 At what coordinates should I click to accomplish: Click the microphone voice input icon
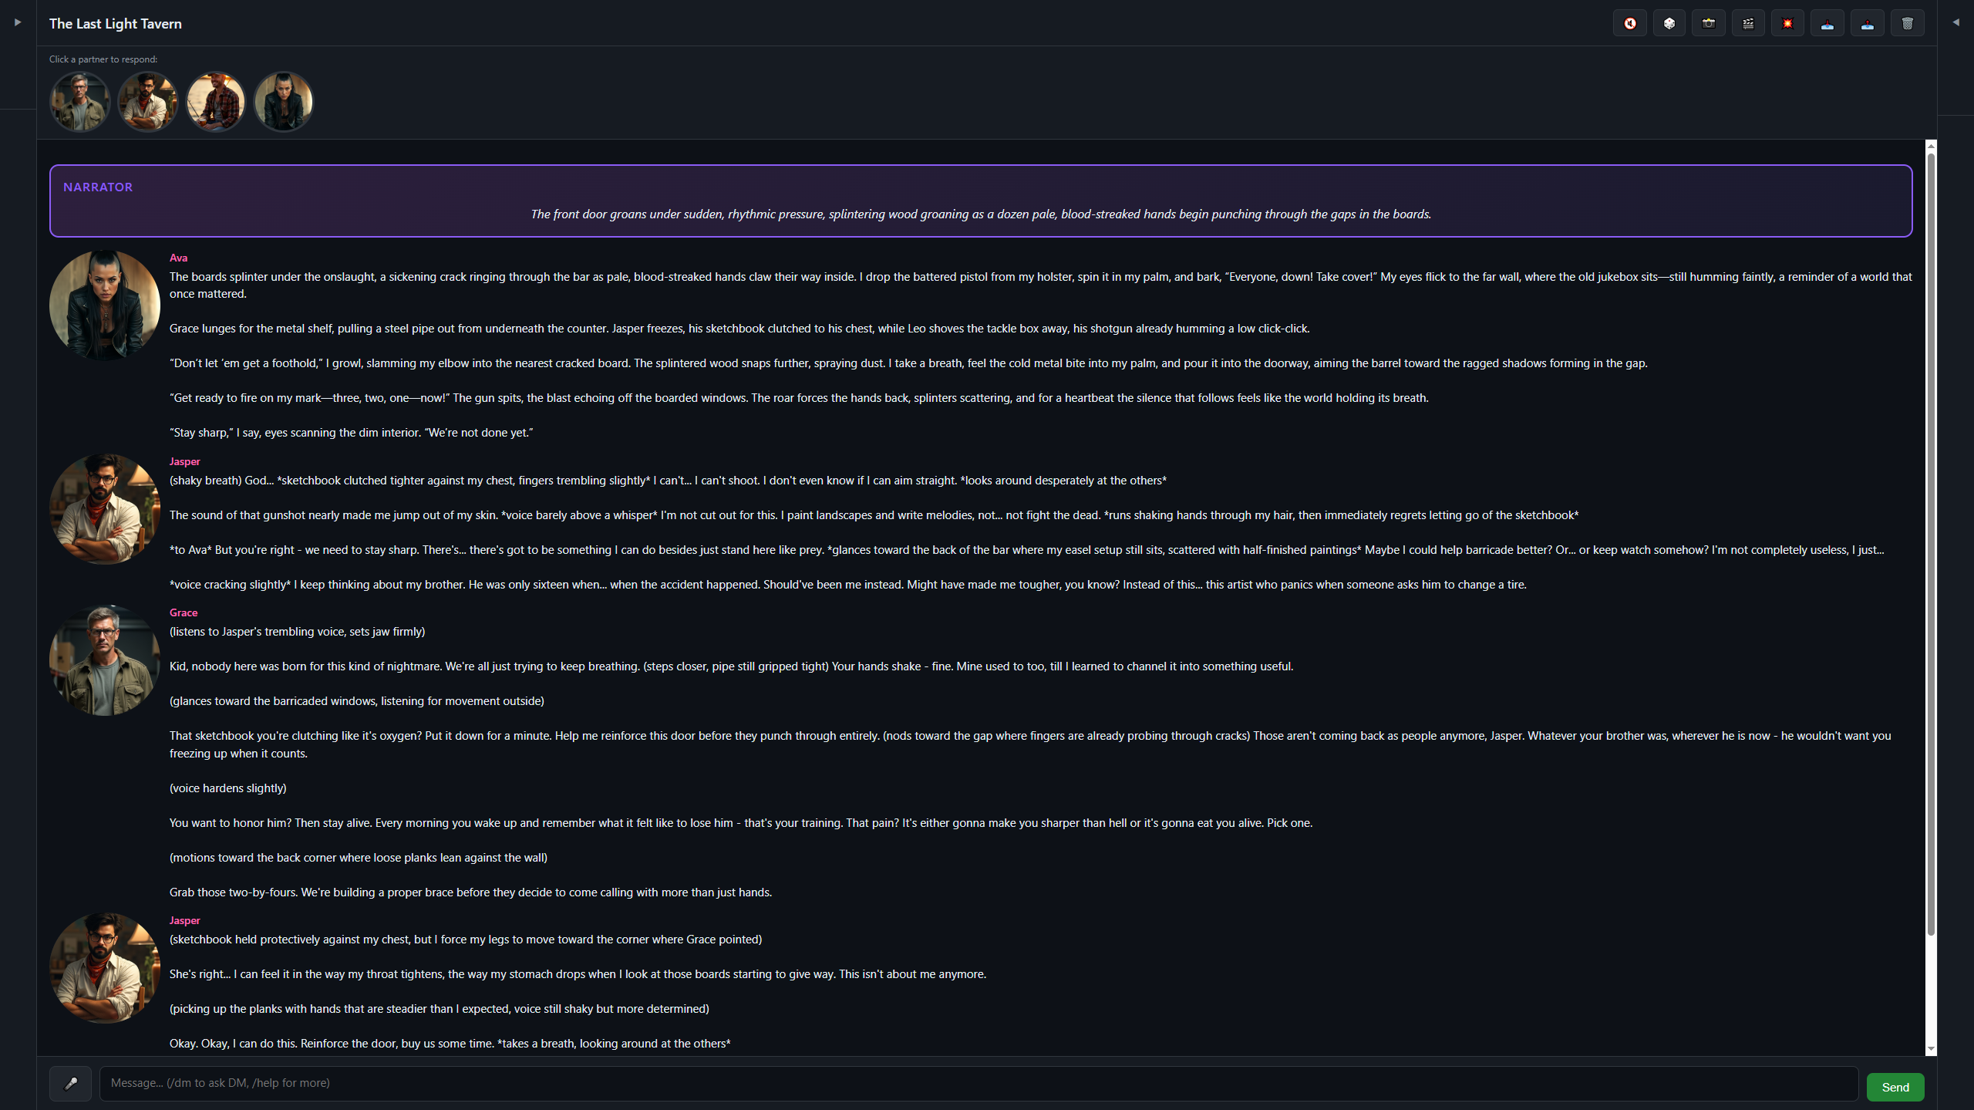pyautogui.click(x=70, y=1083)
